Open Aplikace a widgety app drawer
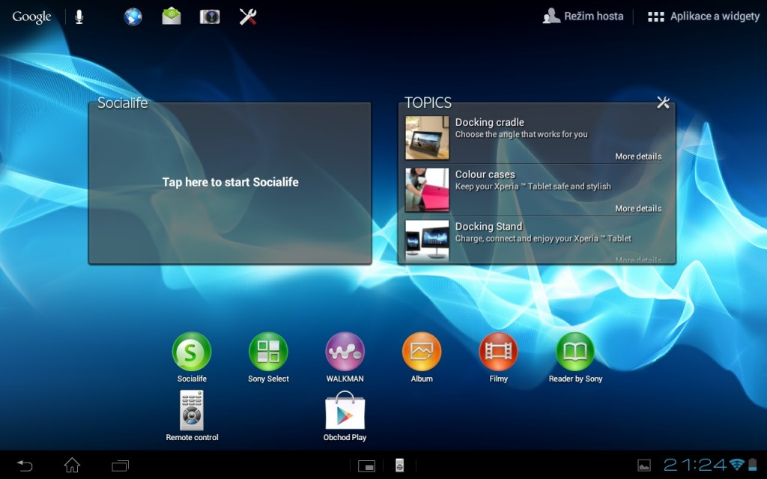The image size is (767, 479). click(703, 16)
